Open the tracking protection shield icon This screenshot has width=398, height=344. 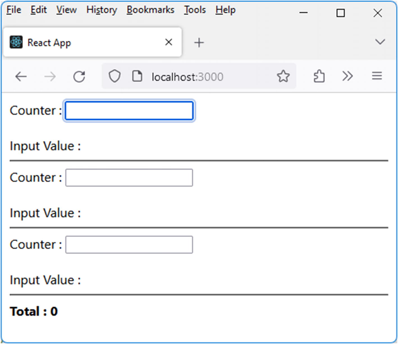pos(115,76)
